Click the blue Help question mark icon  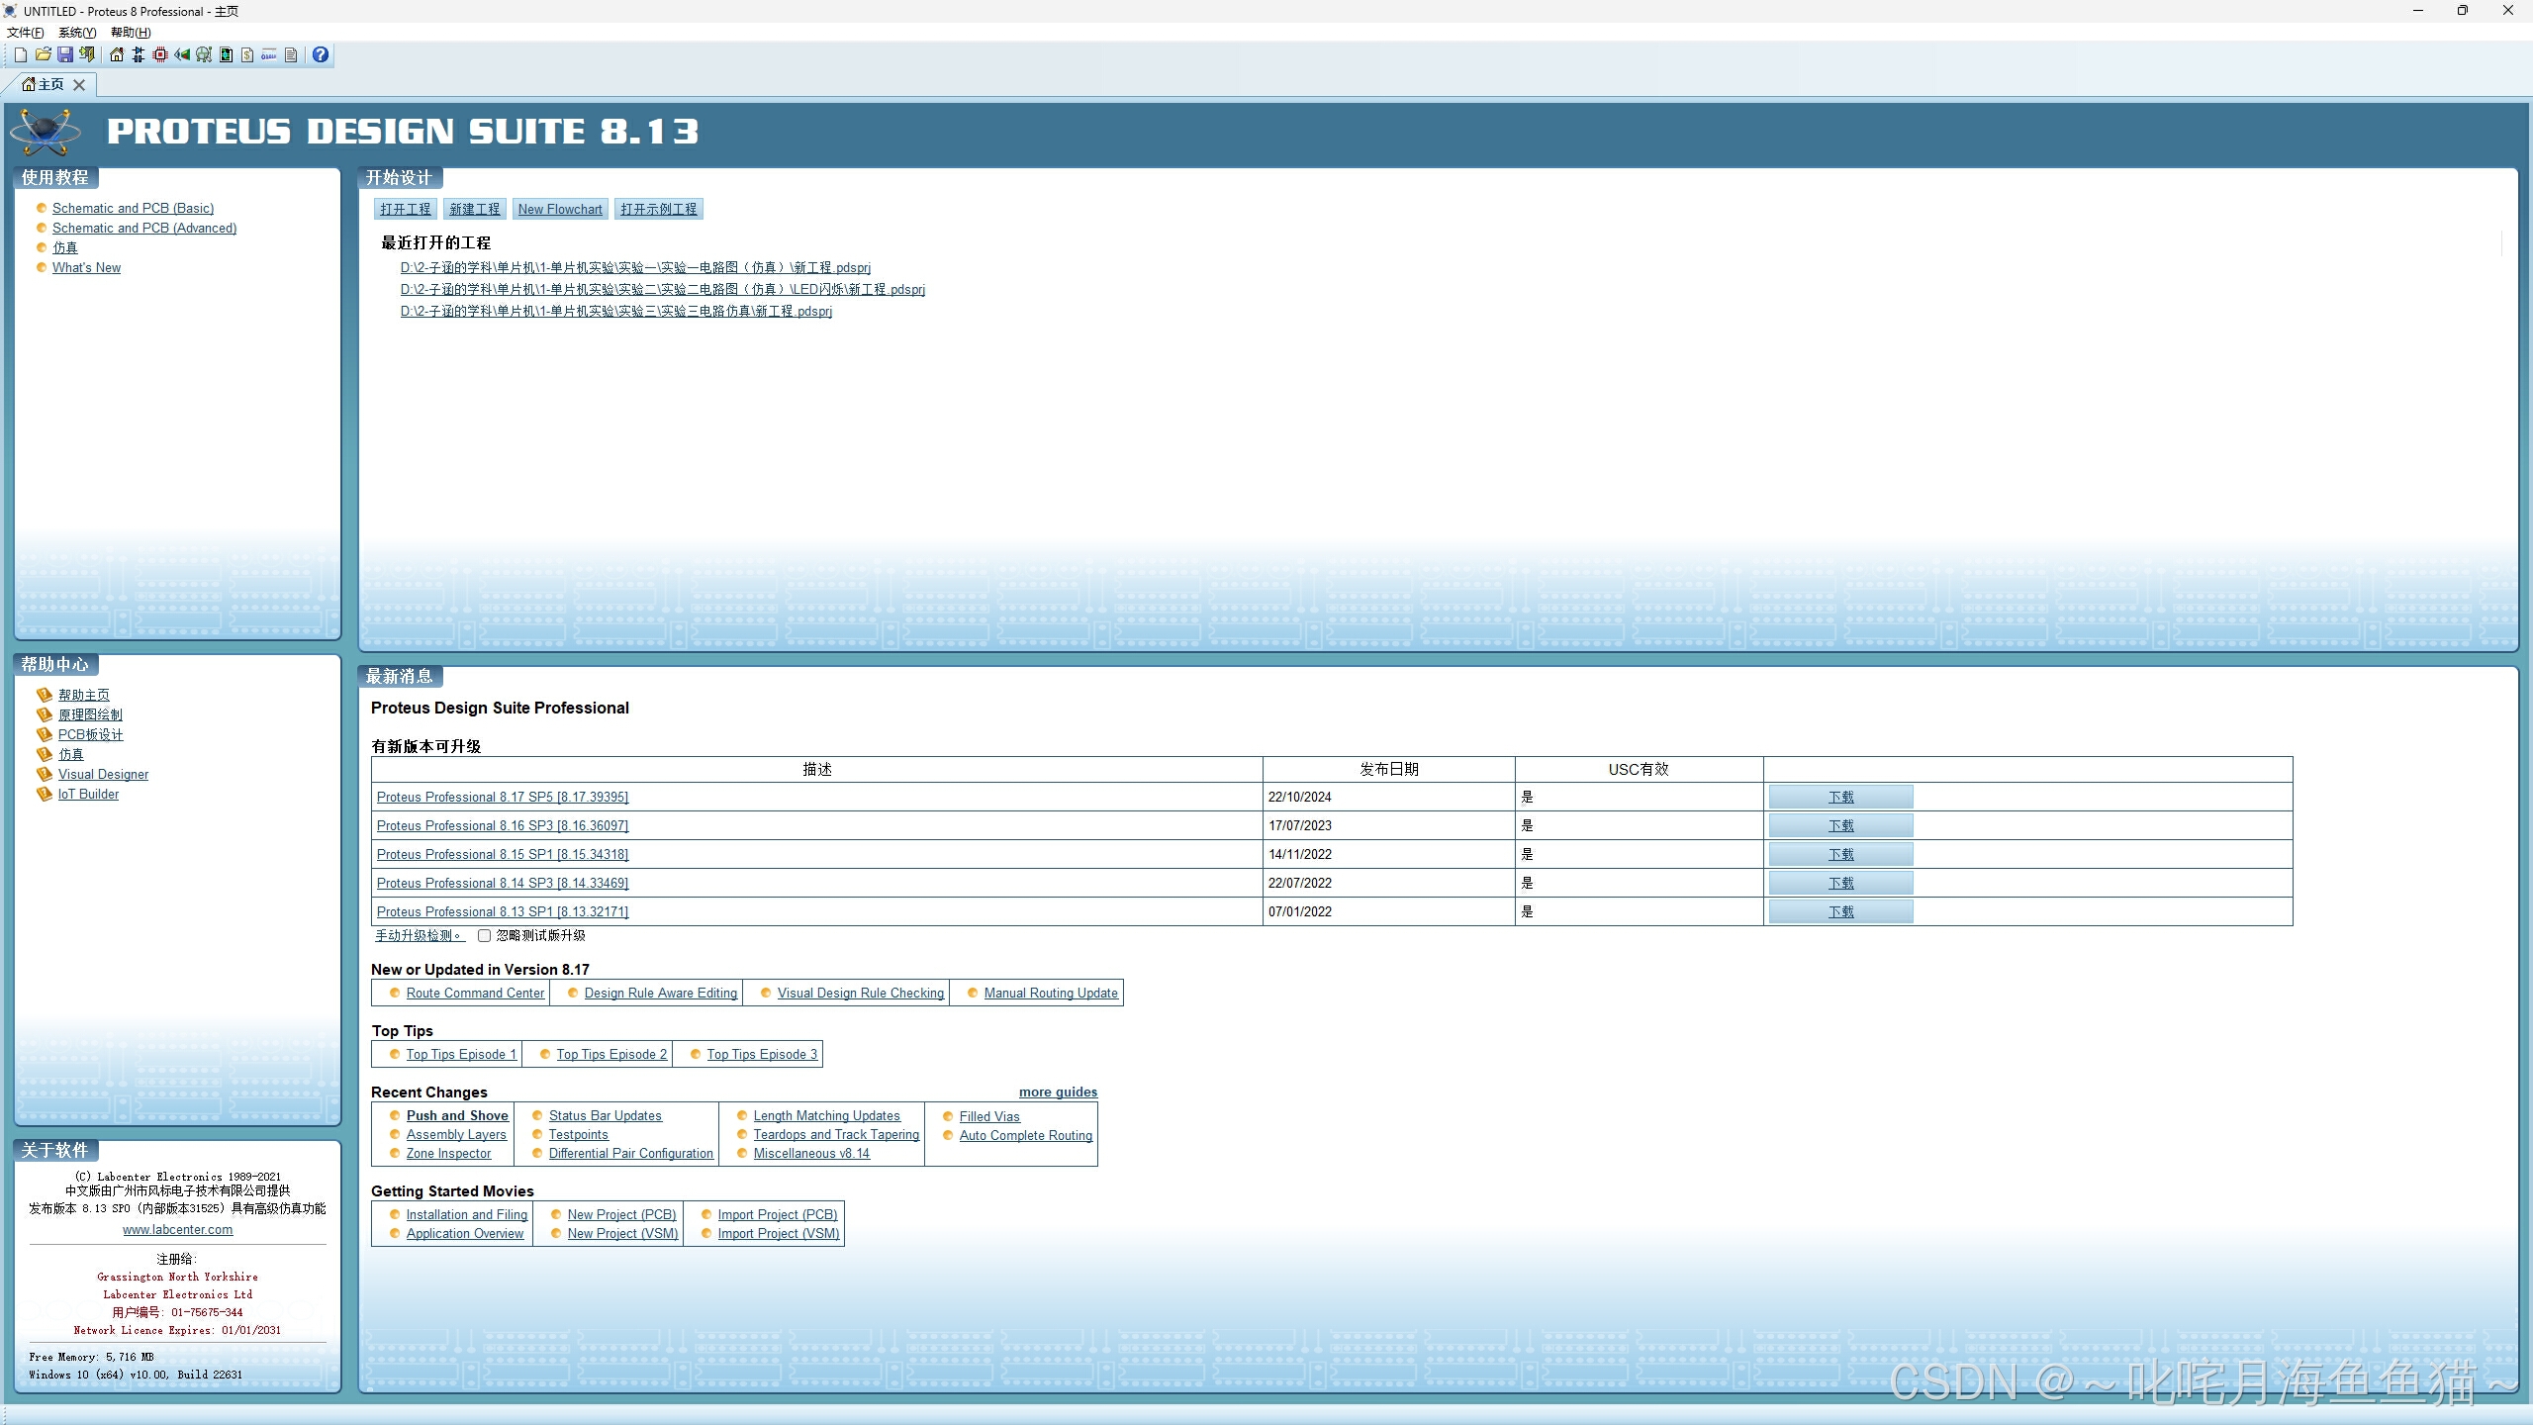tap(321, 54)
